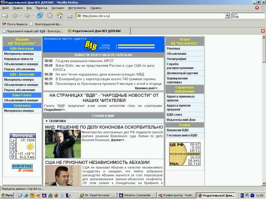Click the Print icon in toolbar

click(69, 16)
